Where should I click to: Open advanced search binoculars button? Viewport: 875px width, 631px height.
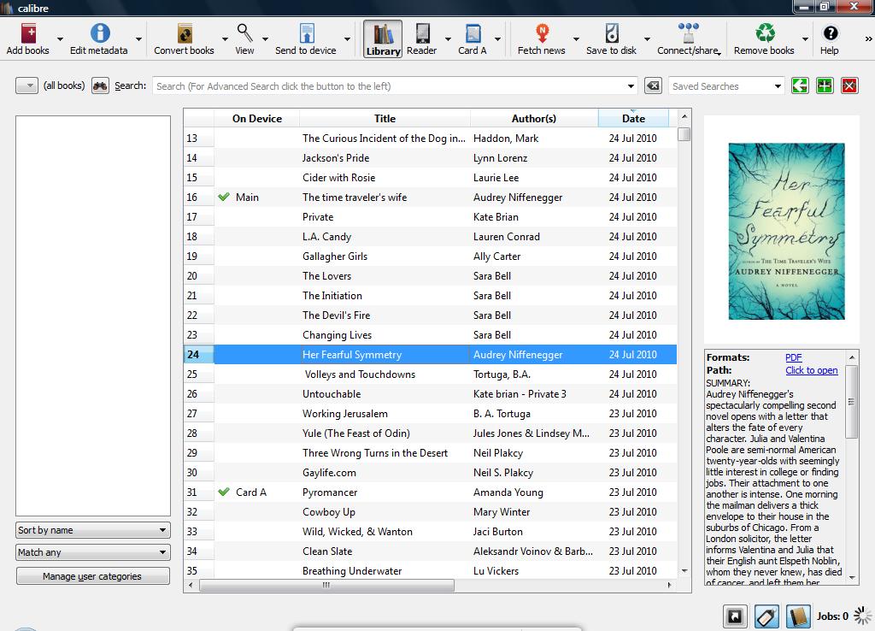101,86
